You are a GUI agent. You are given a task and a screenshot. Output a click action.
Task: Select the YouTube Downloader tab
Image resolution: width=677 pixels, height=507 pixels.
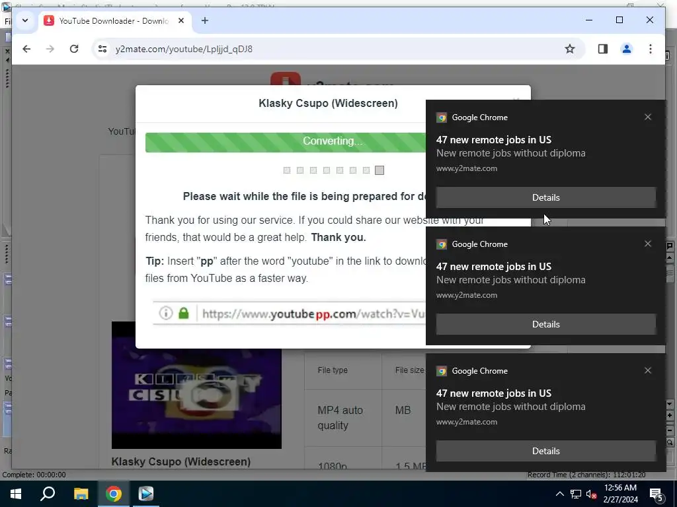coord(113,20)
